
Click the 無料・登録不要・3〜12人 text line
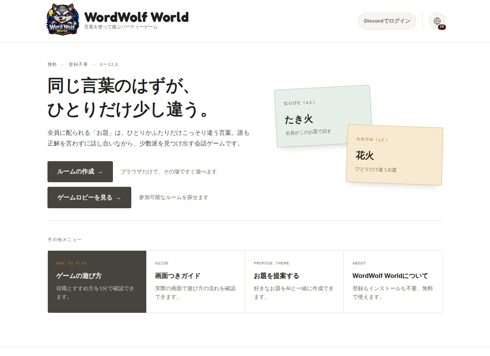point(83,64)
